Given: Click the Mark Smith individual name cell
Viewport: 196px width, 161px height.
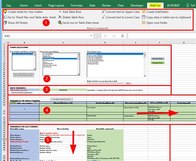Looking at the screenshot, I should (x=105, y=117).
